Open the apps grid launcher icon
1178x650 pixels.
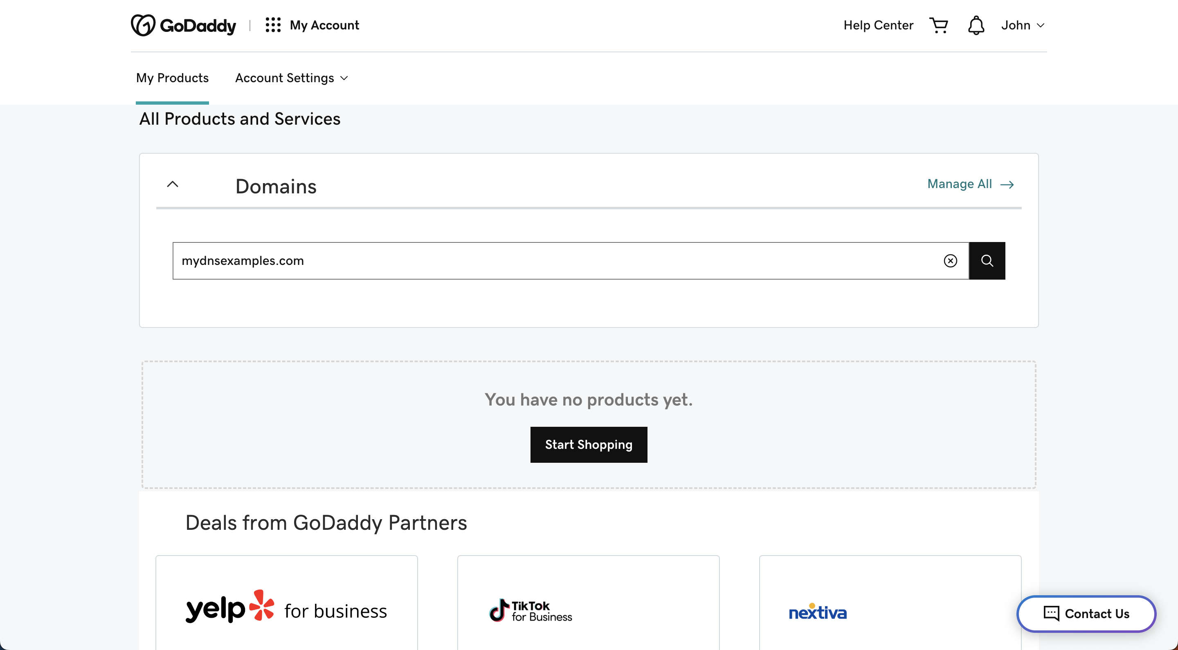[273, 25]
